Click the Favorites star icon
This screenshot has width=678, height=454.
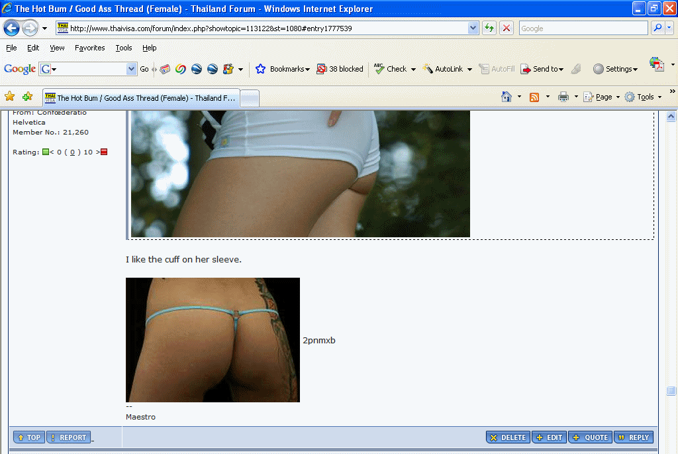click(x=9, y=97)
